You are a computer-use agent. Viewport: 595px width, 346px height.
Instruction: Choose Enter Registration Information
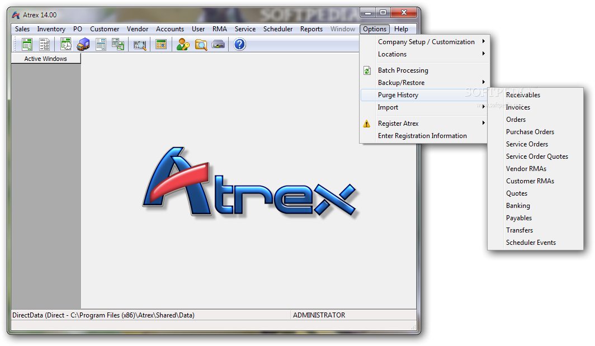[x=424, y=136]
